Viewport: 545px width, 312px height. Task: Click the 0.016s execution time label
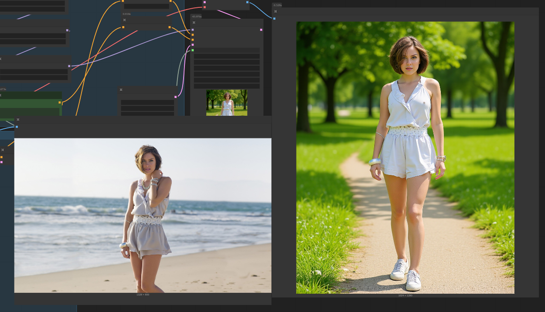click(127, 14)
